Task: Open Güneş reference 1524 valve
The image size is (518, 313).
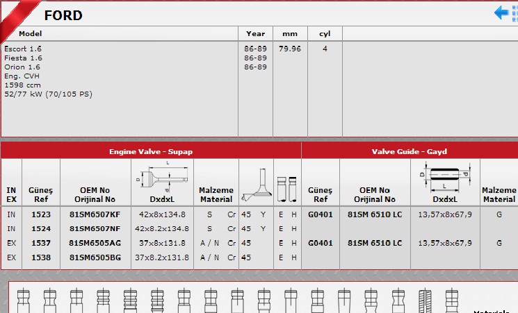Action: pos(40,228)
